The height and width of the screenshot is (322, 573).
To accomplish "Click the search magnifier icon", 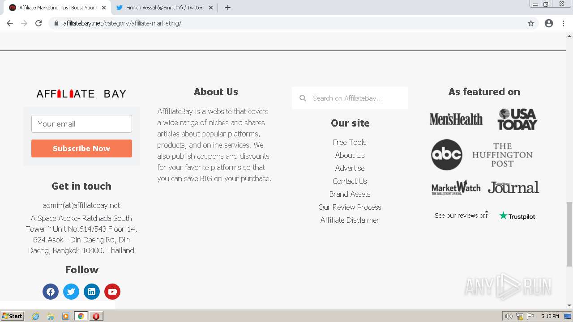I will [303, 98].
